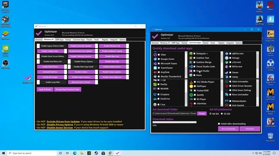This screenshot has height=156, width=279.
Task: Click the Microsoft Teams icon
Action: pos(155,64)
